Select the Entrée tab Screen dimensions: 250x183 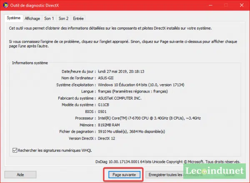pos(78,18)
